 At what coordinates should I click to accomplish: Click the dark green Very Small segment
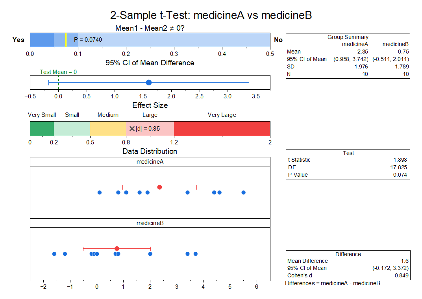(x=42, y=129)
